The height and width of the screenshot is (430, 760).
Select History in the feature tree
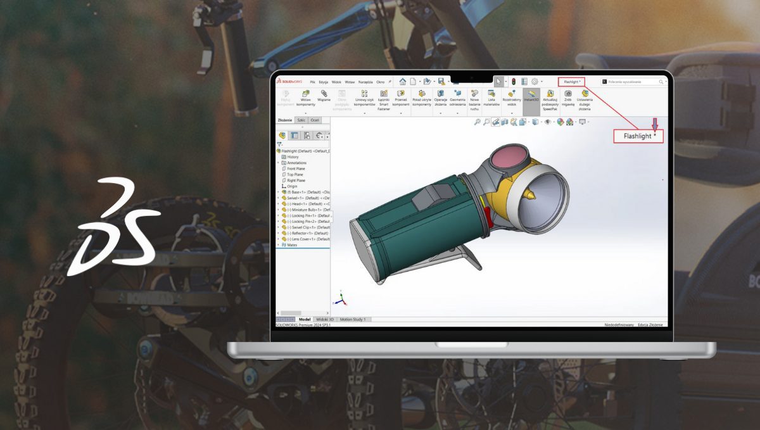[293, 156]
